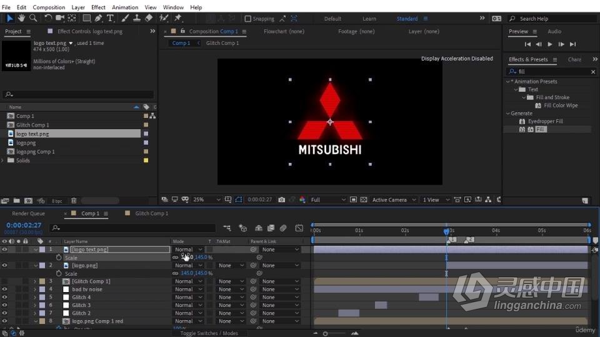Toggle visibility of Glitch 3 layer
The height and width of the screenshot is (337, 600).
[x=4, y=305]
